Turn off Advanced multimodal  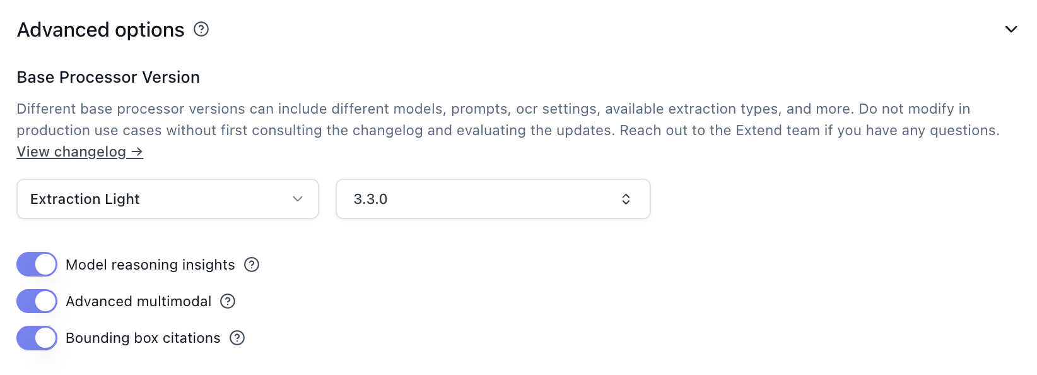pyautogui.click(x=36, y=301)
